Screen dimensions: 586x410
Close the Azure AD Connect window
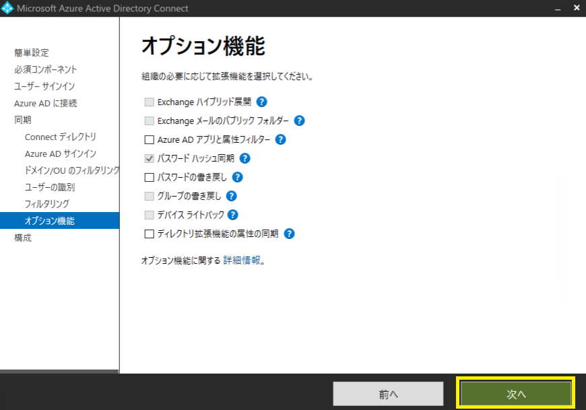pyautogui.click(x=577, y=8)
